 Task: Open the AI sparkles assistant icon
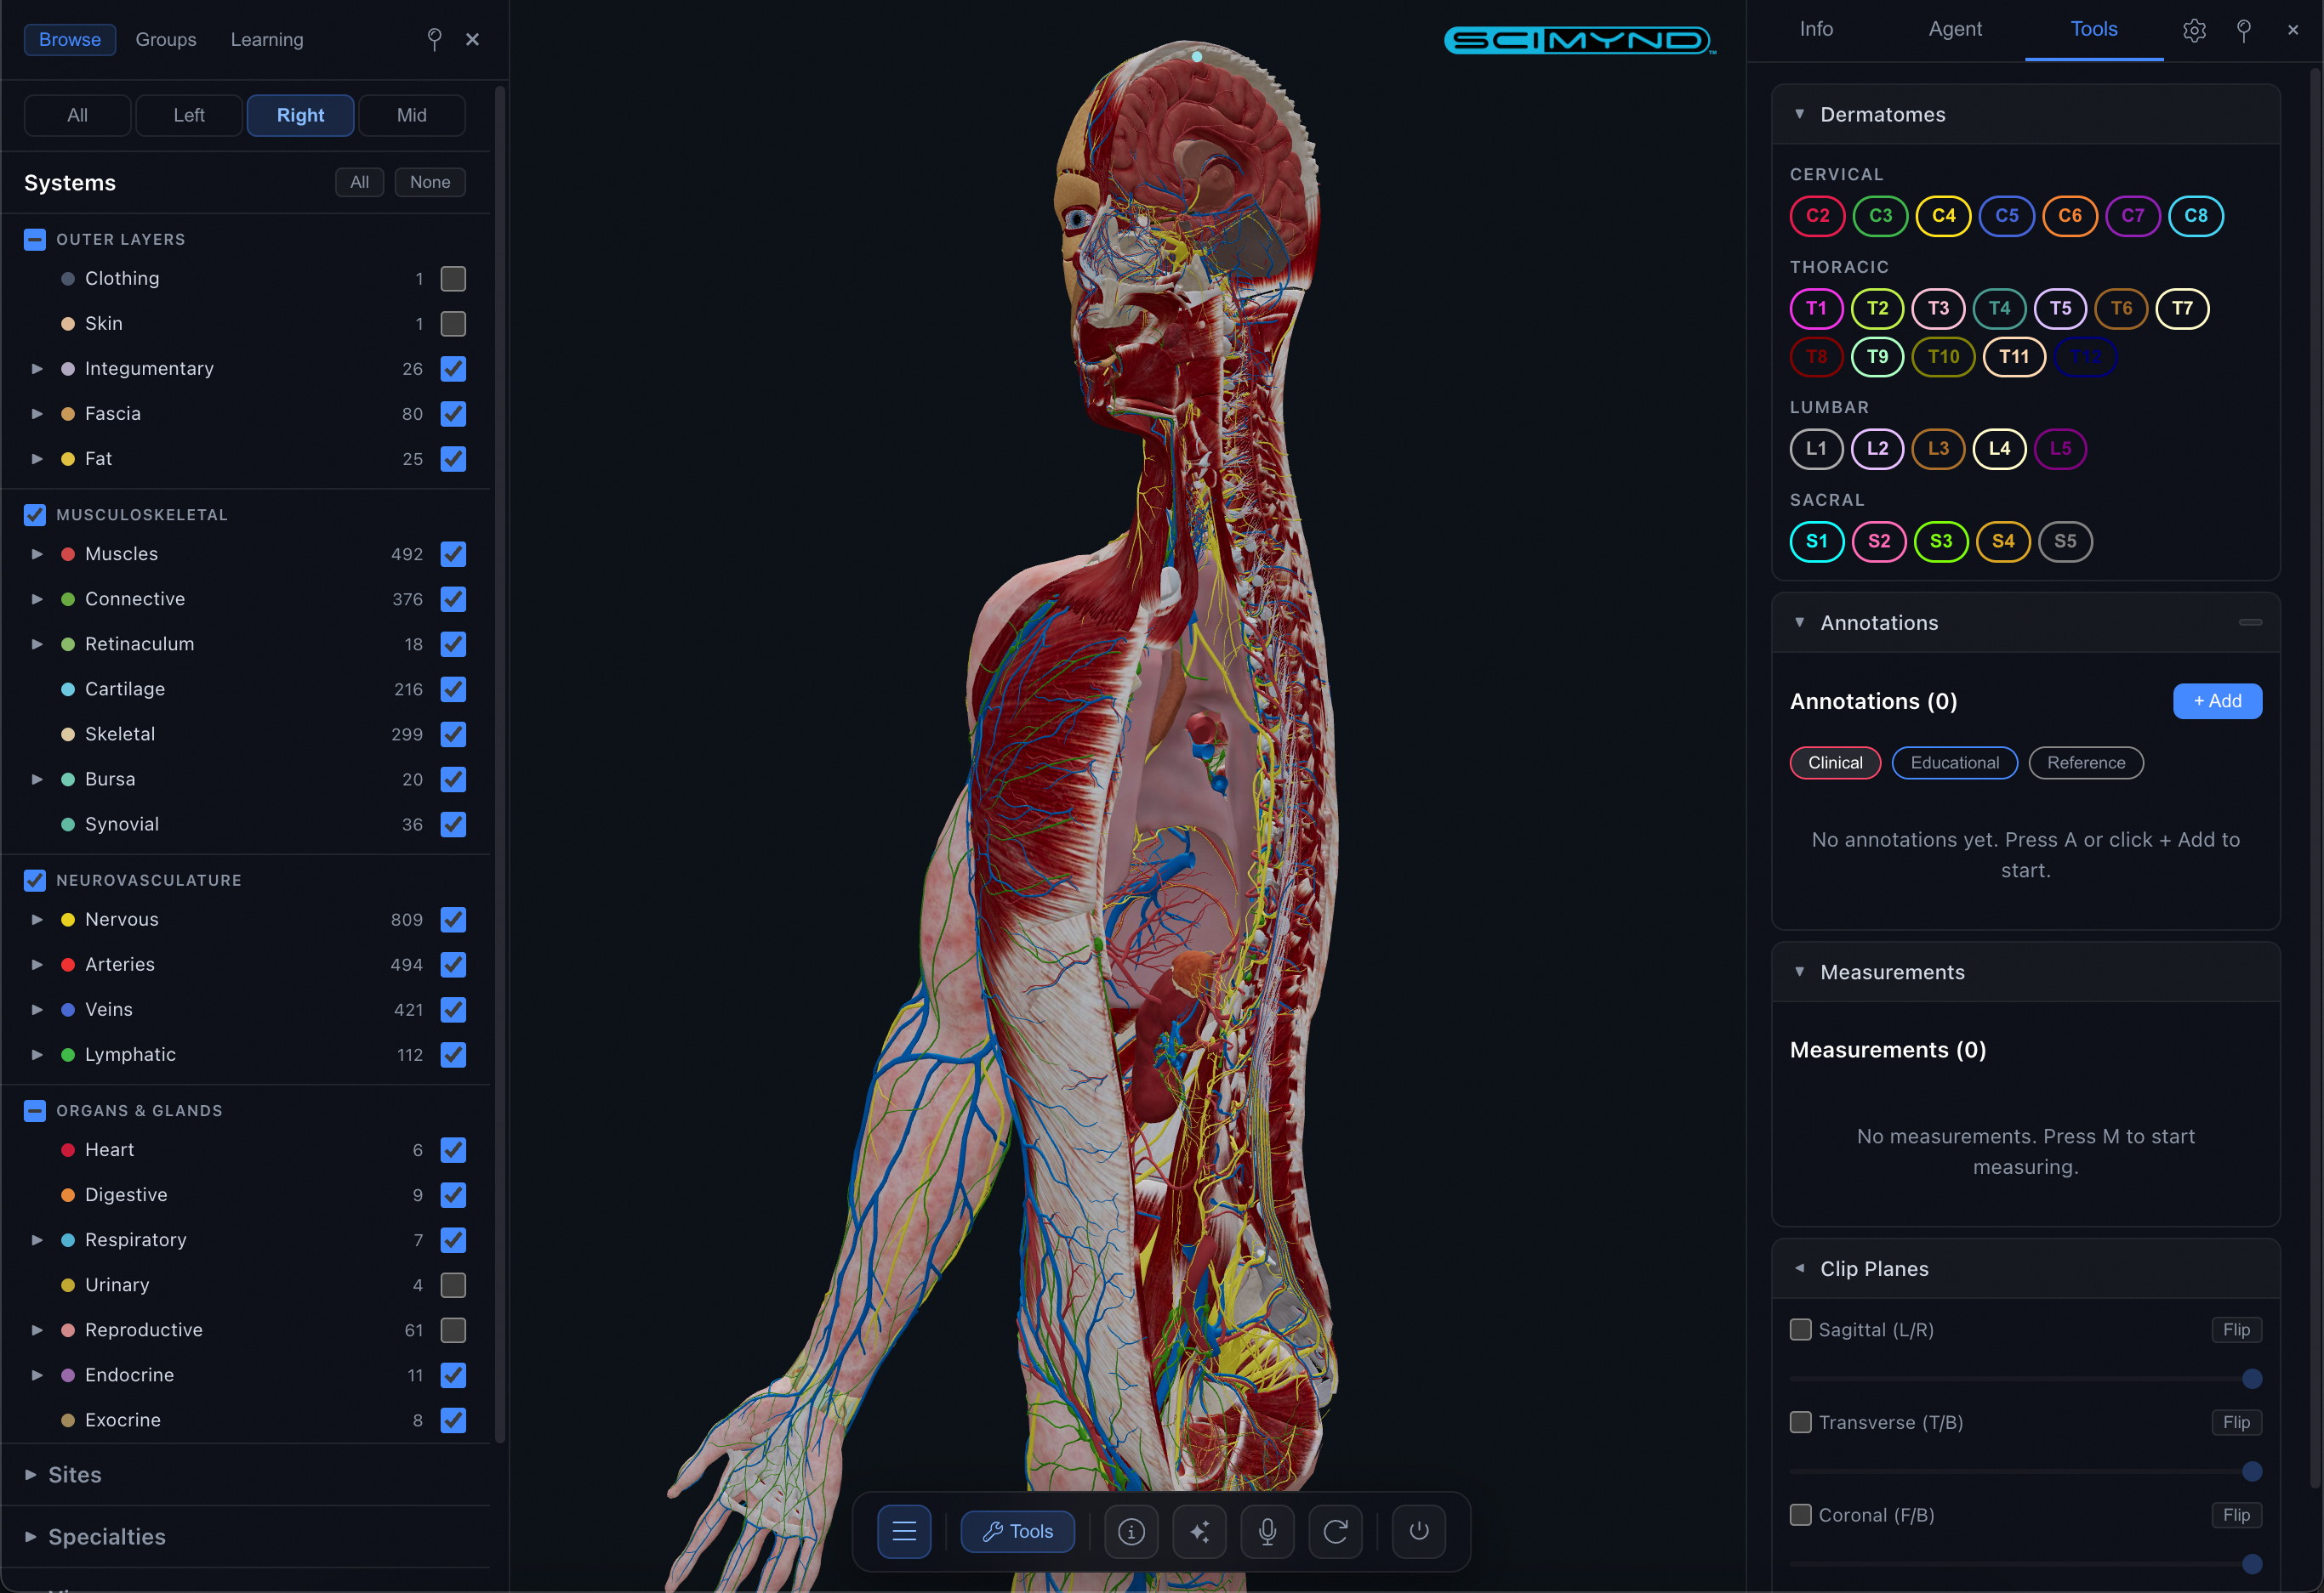pyautogui.click(x=1199, y=1531)
